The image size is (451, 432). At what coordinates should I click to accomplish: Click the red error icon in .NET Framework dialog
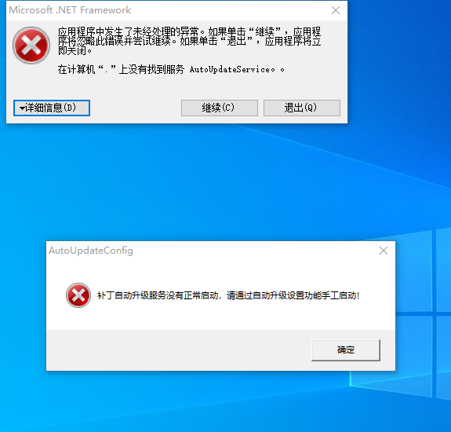click(31, 46)
